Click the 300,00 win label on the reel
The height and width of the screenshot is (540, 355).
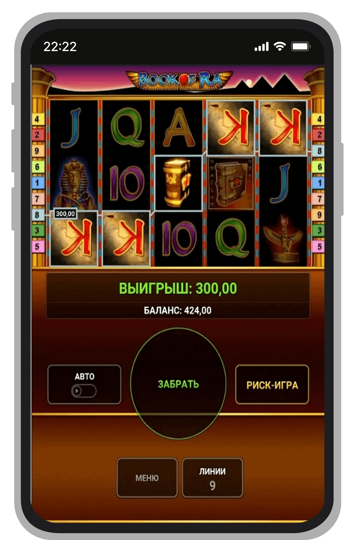click(x=65, y=214)
